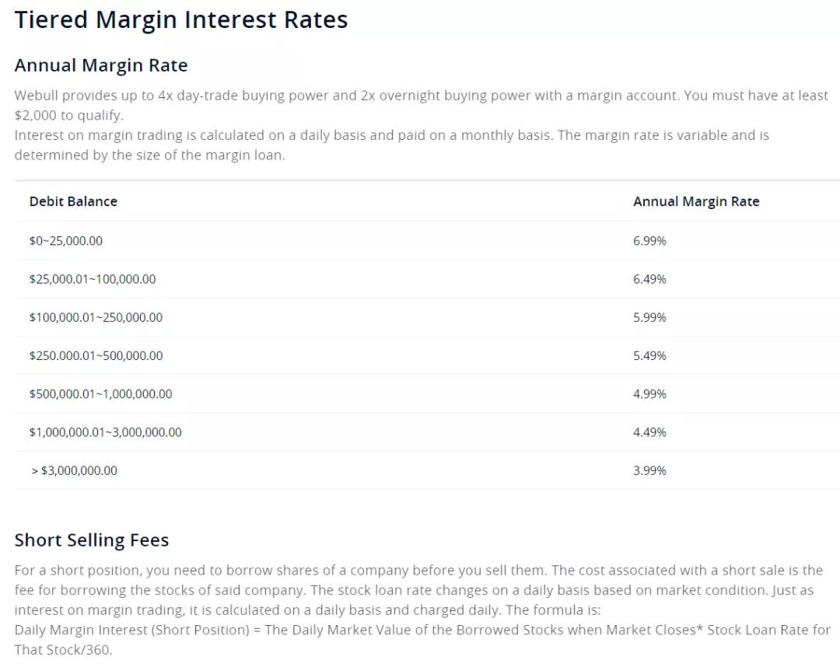
Task: Click the 5.99% rate value
Action: pos(649,317)
